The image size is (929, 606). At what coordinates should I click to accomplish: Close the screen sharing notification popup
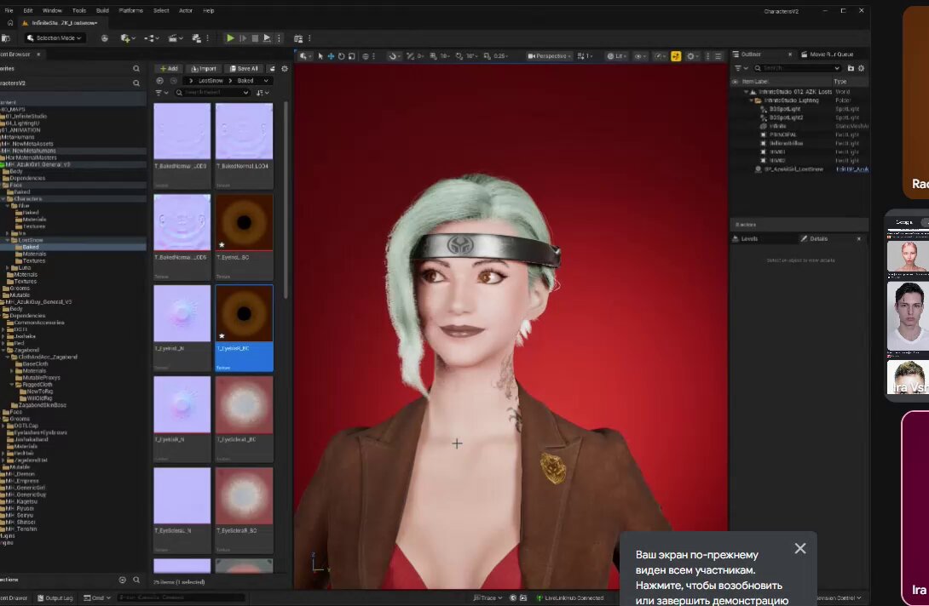[x=799, y=549]
